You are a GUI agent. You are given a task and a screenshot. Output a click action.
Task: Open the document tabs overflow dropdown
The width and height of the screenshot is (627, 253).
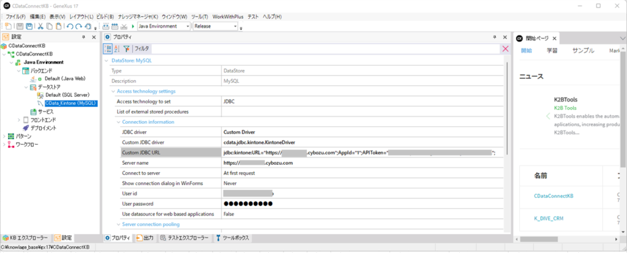623,38
